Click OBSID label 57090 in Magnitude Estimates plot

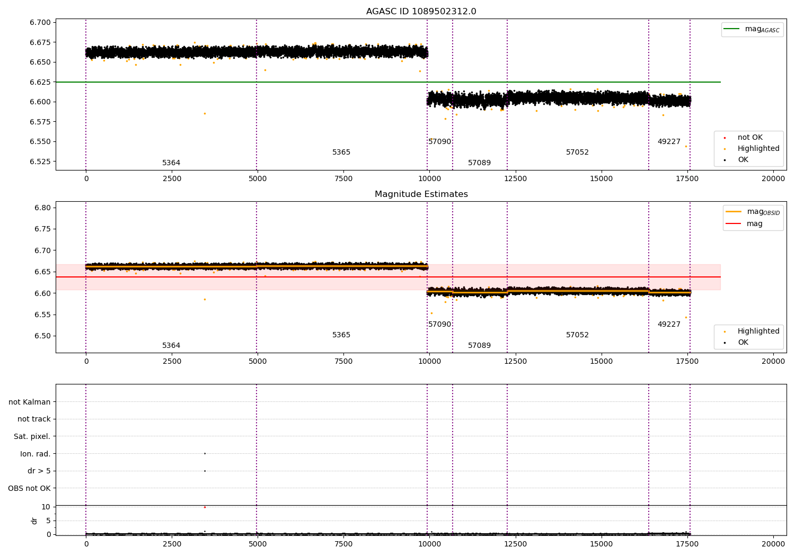tap(440, 325)
